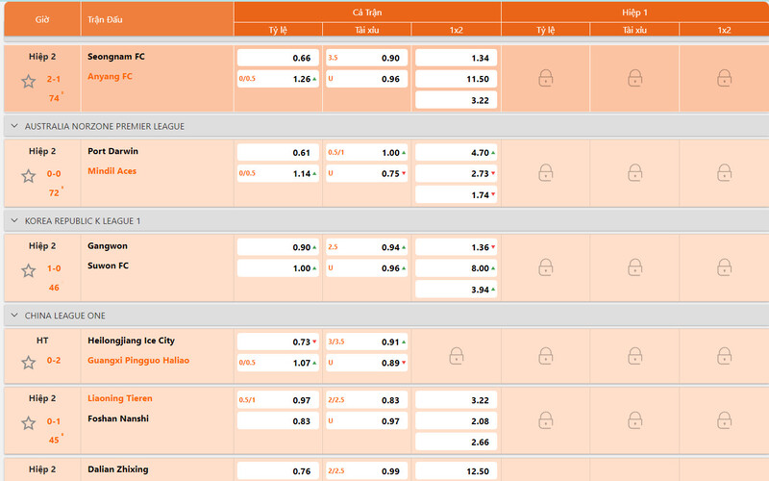The height and width of the screenshot is (481, 769).
Task: Click the Hiệp 1 1x2 lock icon in Gangwon row
Action: pyautogui.click(x=724, y=267)
